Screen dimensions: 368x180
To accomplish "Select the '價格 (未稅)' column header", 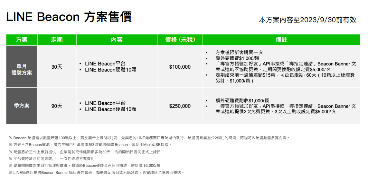I will click(x=180, y=40).
